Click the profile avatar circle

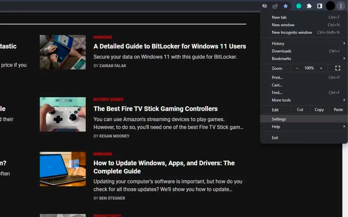(x=330, y=6)
